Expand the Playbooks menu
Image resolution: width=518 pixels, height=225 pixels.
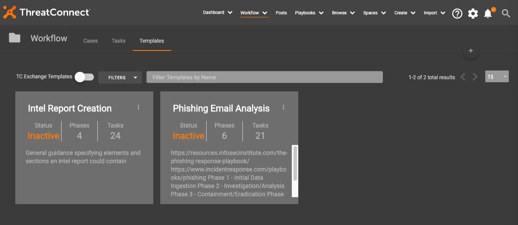(310, 13)
